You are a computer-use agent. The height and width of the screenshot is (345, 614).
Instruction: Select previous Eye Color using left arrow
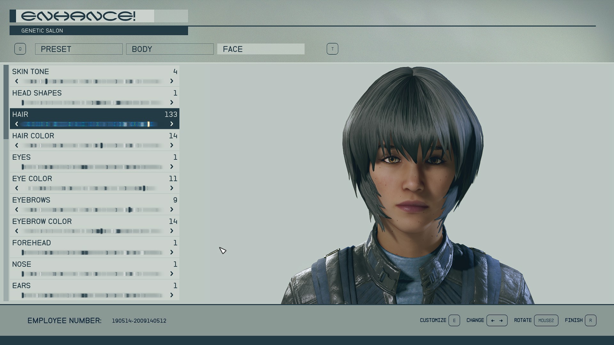coord(17,188)
